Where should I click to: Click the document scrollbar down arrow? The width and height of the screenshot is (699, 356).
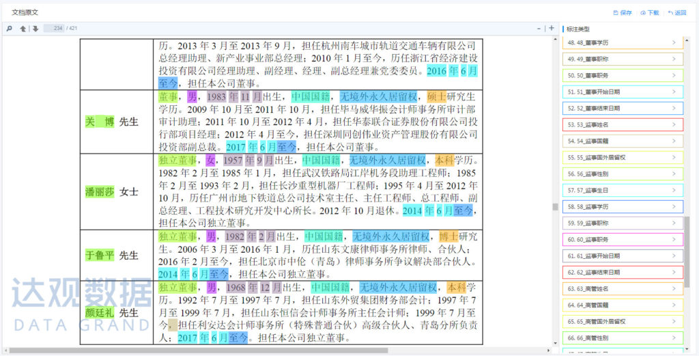click(555, 344)
